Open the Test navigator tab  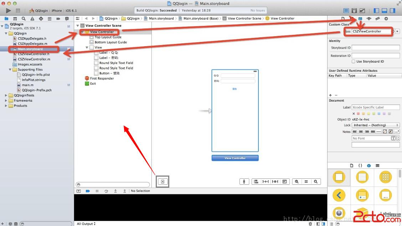(x=41, y=19)
